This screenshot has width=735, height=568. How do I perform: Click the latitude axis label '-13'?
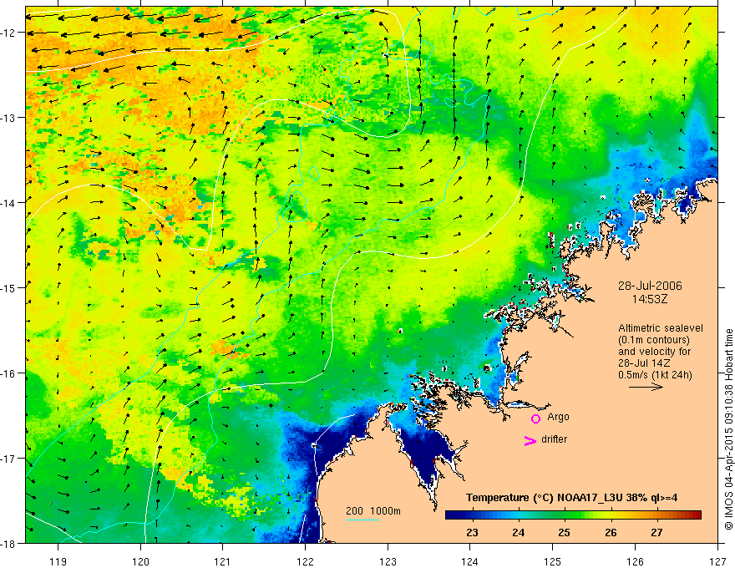[x=8, y=117]
